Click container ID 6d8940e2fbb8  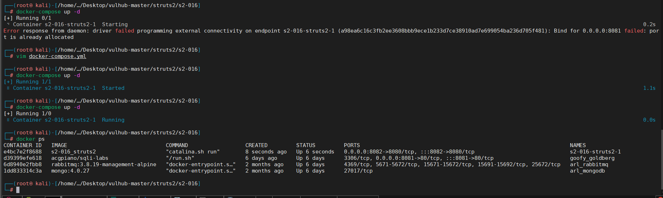tap(23, 164)
